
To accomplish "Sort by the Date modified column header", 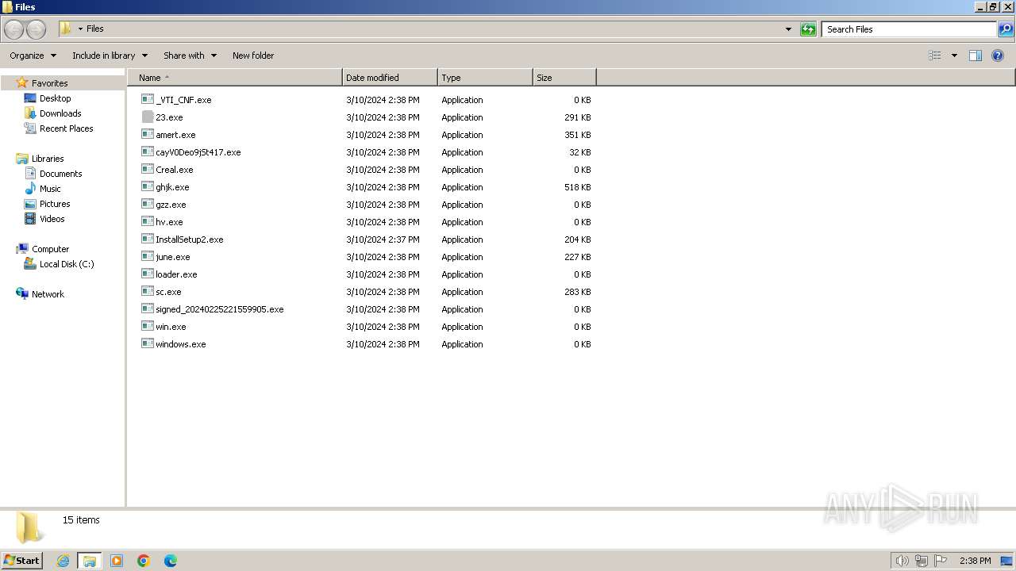I will point(390,78).
